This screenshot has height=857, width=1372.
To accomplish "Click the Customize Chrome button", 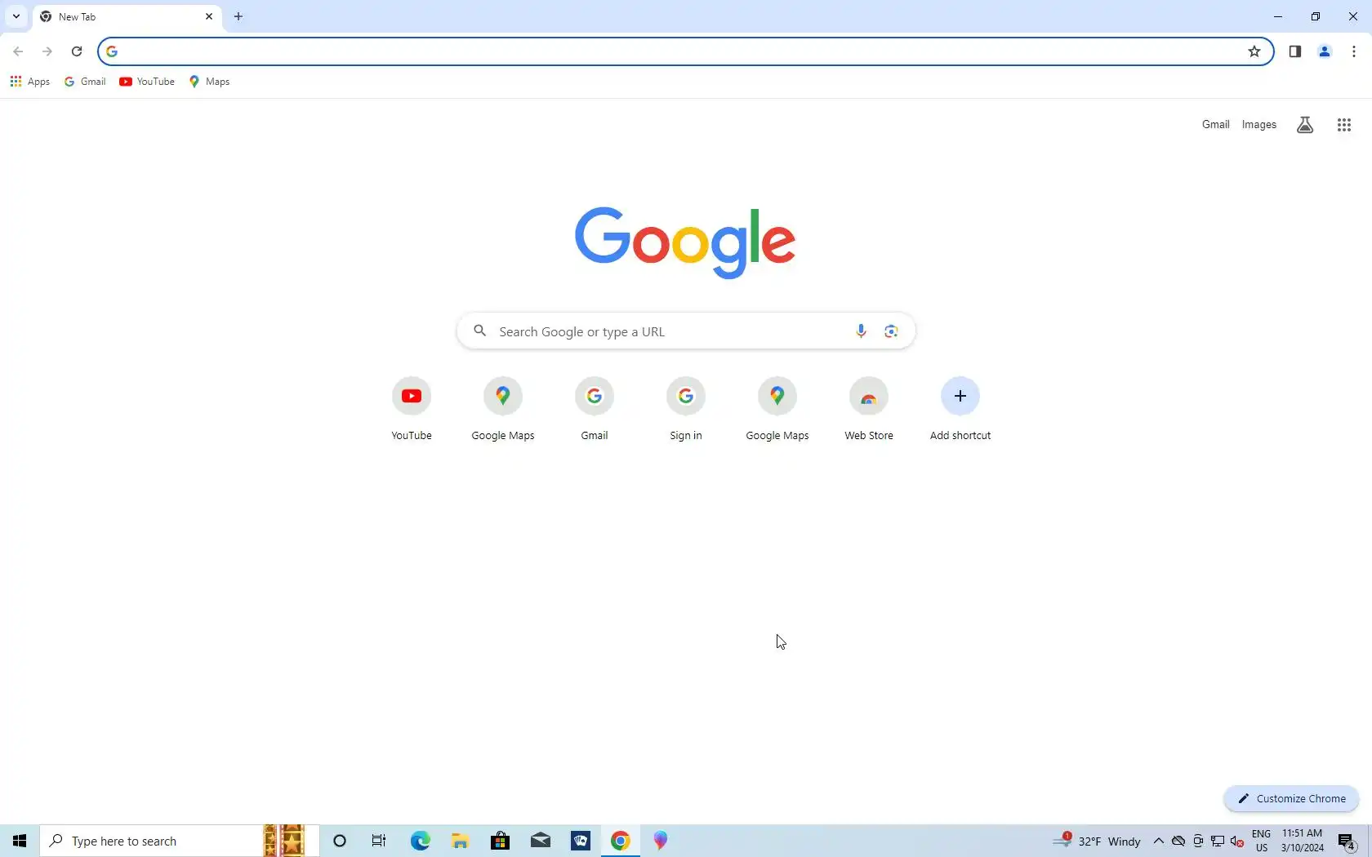I will [1291, 799].
